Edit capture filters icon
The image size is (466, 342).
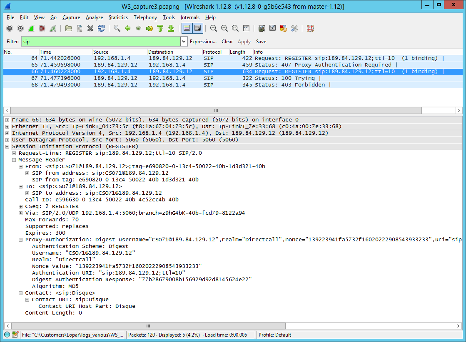click(x=262, y=28)
